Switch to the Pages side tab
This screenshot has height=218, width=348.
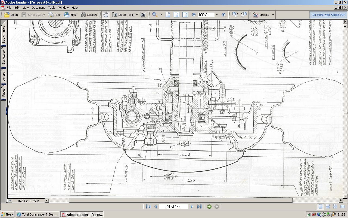pyautogui.click(x=4, y=93)
